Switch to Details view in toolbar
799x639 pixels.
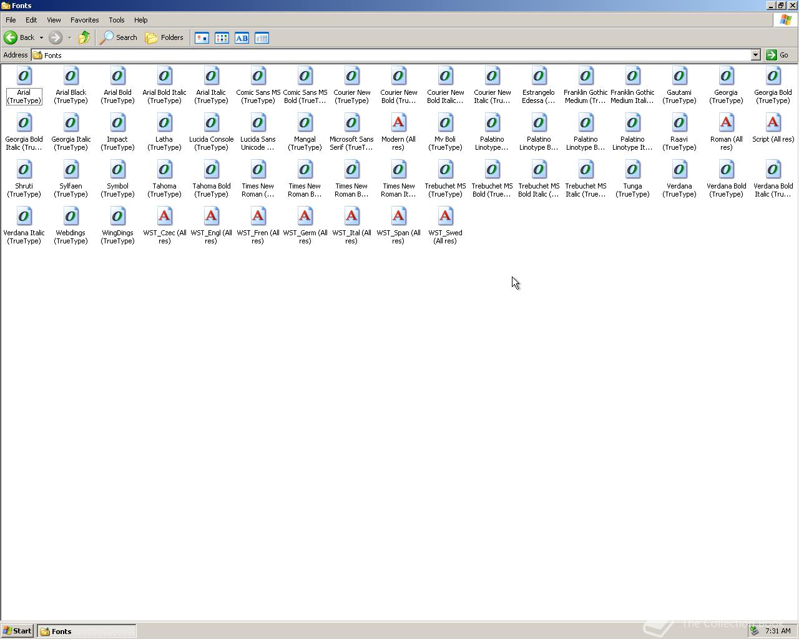(262, 38)
